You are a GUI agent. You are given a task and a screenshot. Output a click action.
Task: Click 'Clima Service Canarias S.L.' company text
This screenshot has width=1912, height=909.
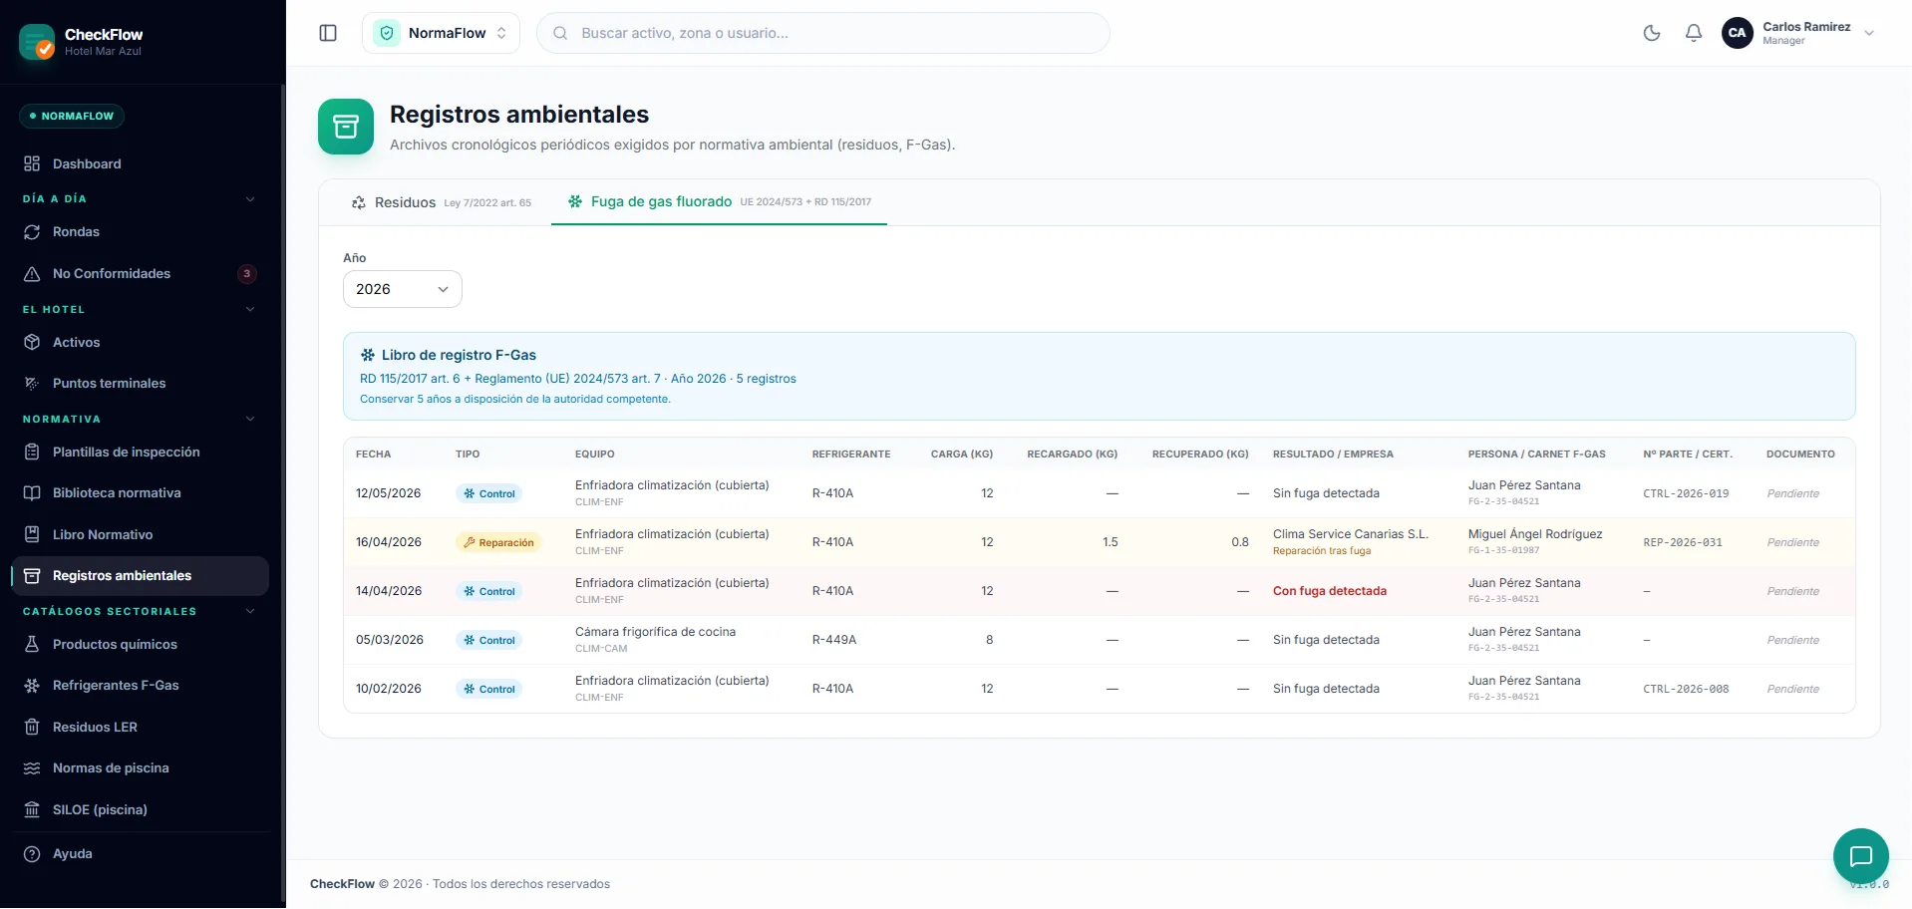tap(1351, 534)
